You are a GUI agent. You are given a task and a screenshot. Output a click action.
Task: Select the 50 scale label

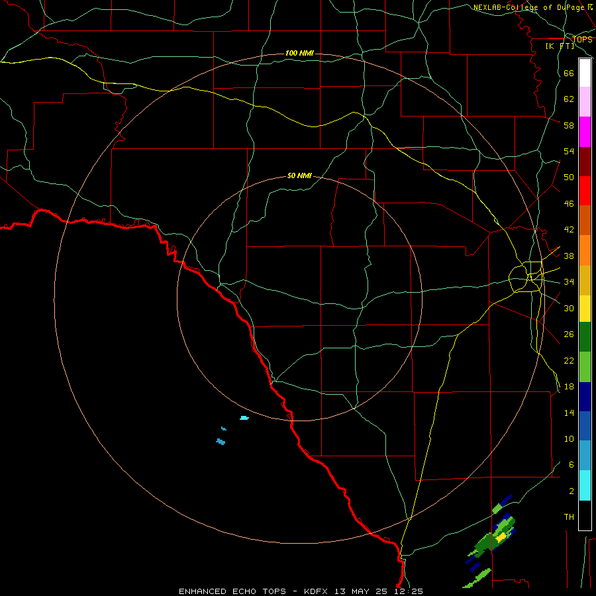click(x=569, y=177)
